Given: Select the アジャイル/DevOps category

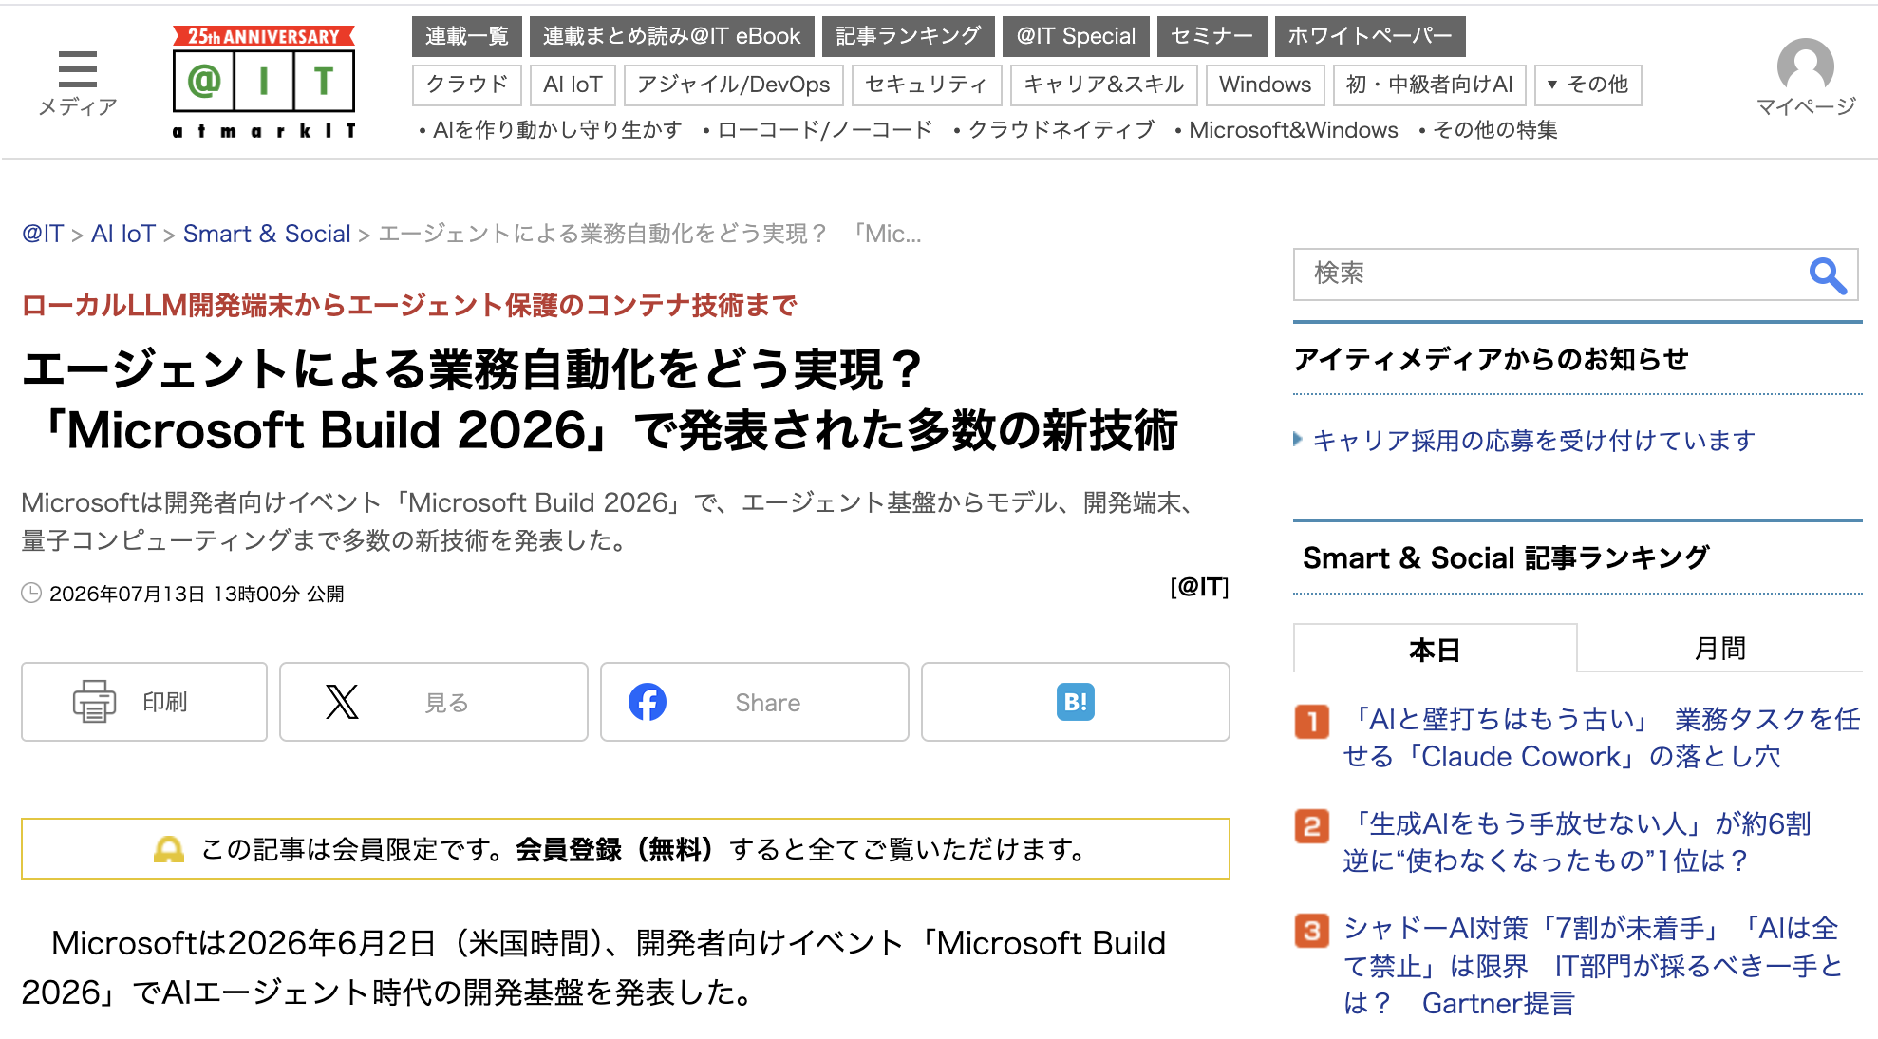Looking at the screenshot, I should tap(734, 85).
